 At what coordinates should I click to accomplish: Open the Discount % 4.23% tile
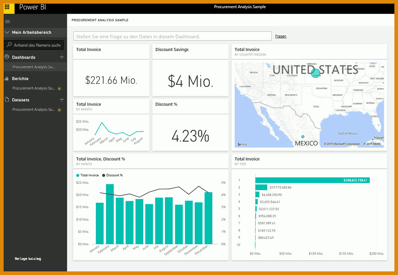click(190, 125)
